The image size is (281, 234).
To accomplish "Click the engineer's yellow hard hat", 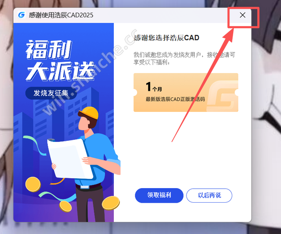I will pos(89,113).
